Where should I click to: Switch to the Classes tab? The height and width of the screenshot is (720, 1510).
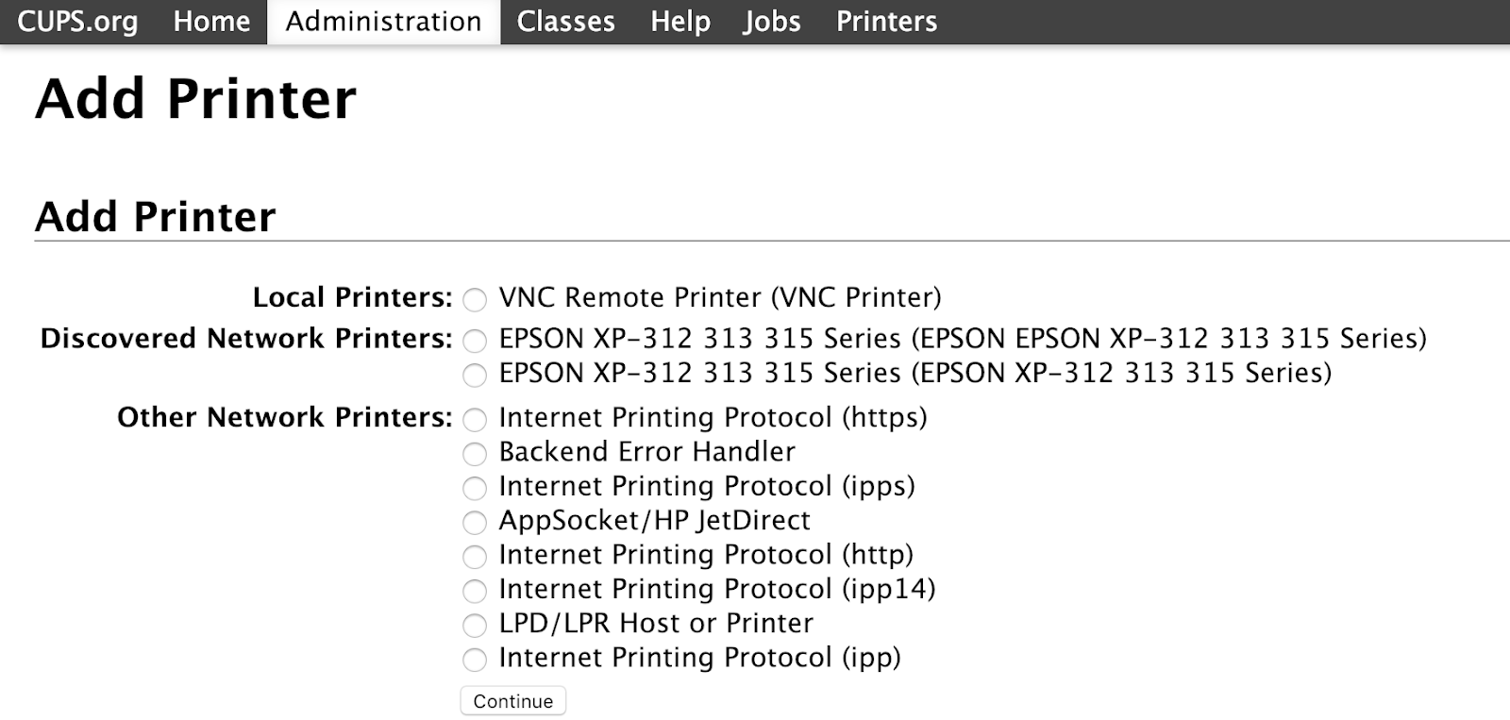[565, 22]
